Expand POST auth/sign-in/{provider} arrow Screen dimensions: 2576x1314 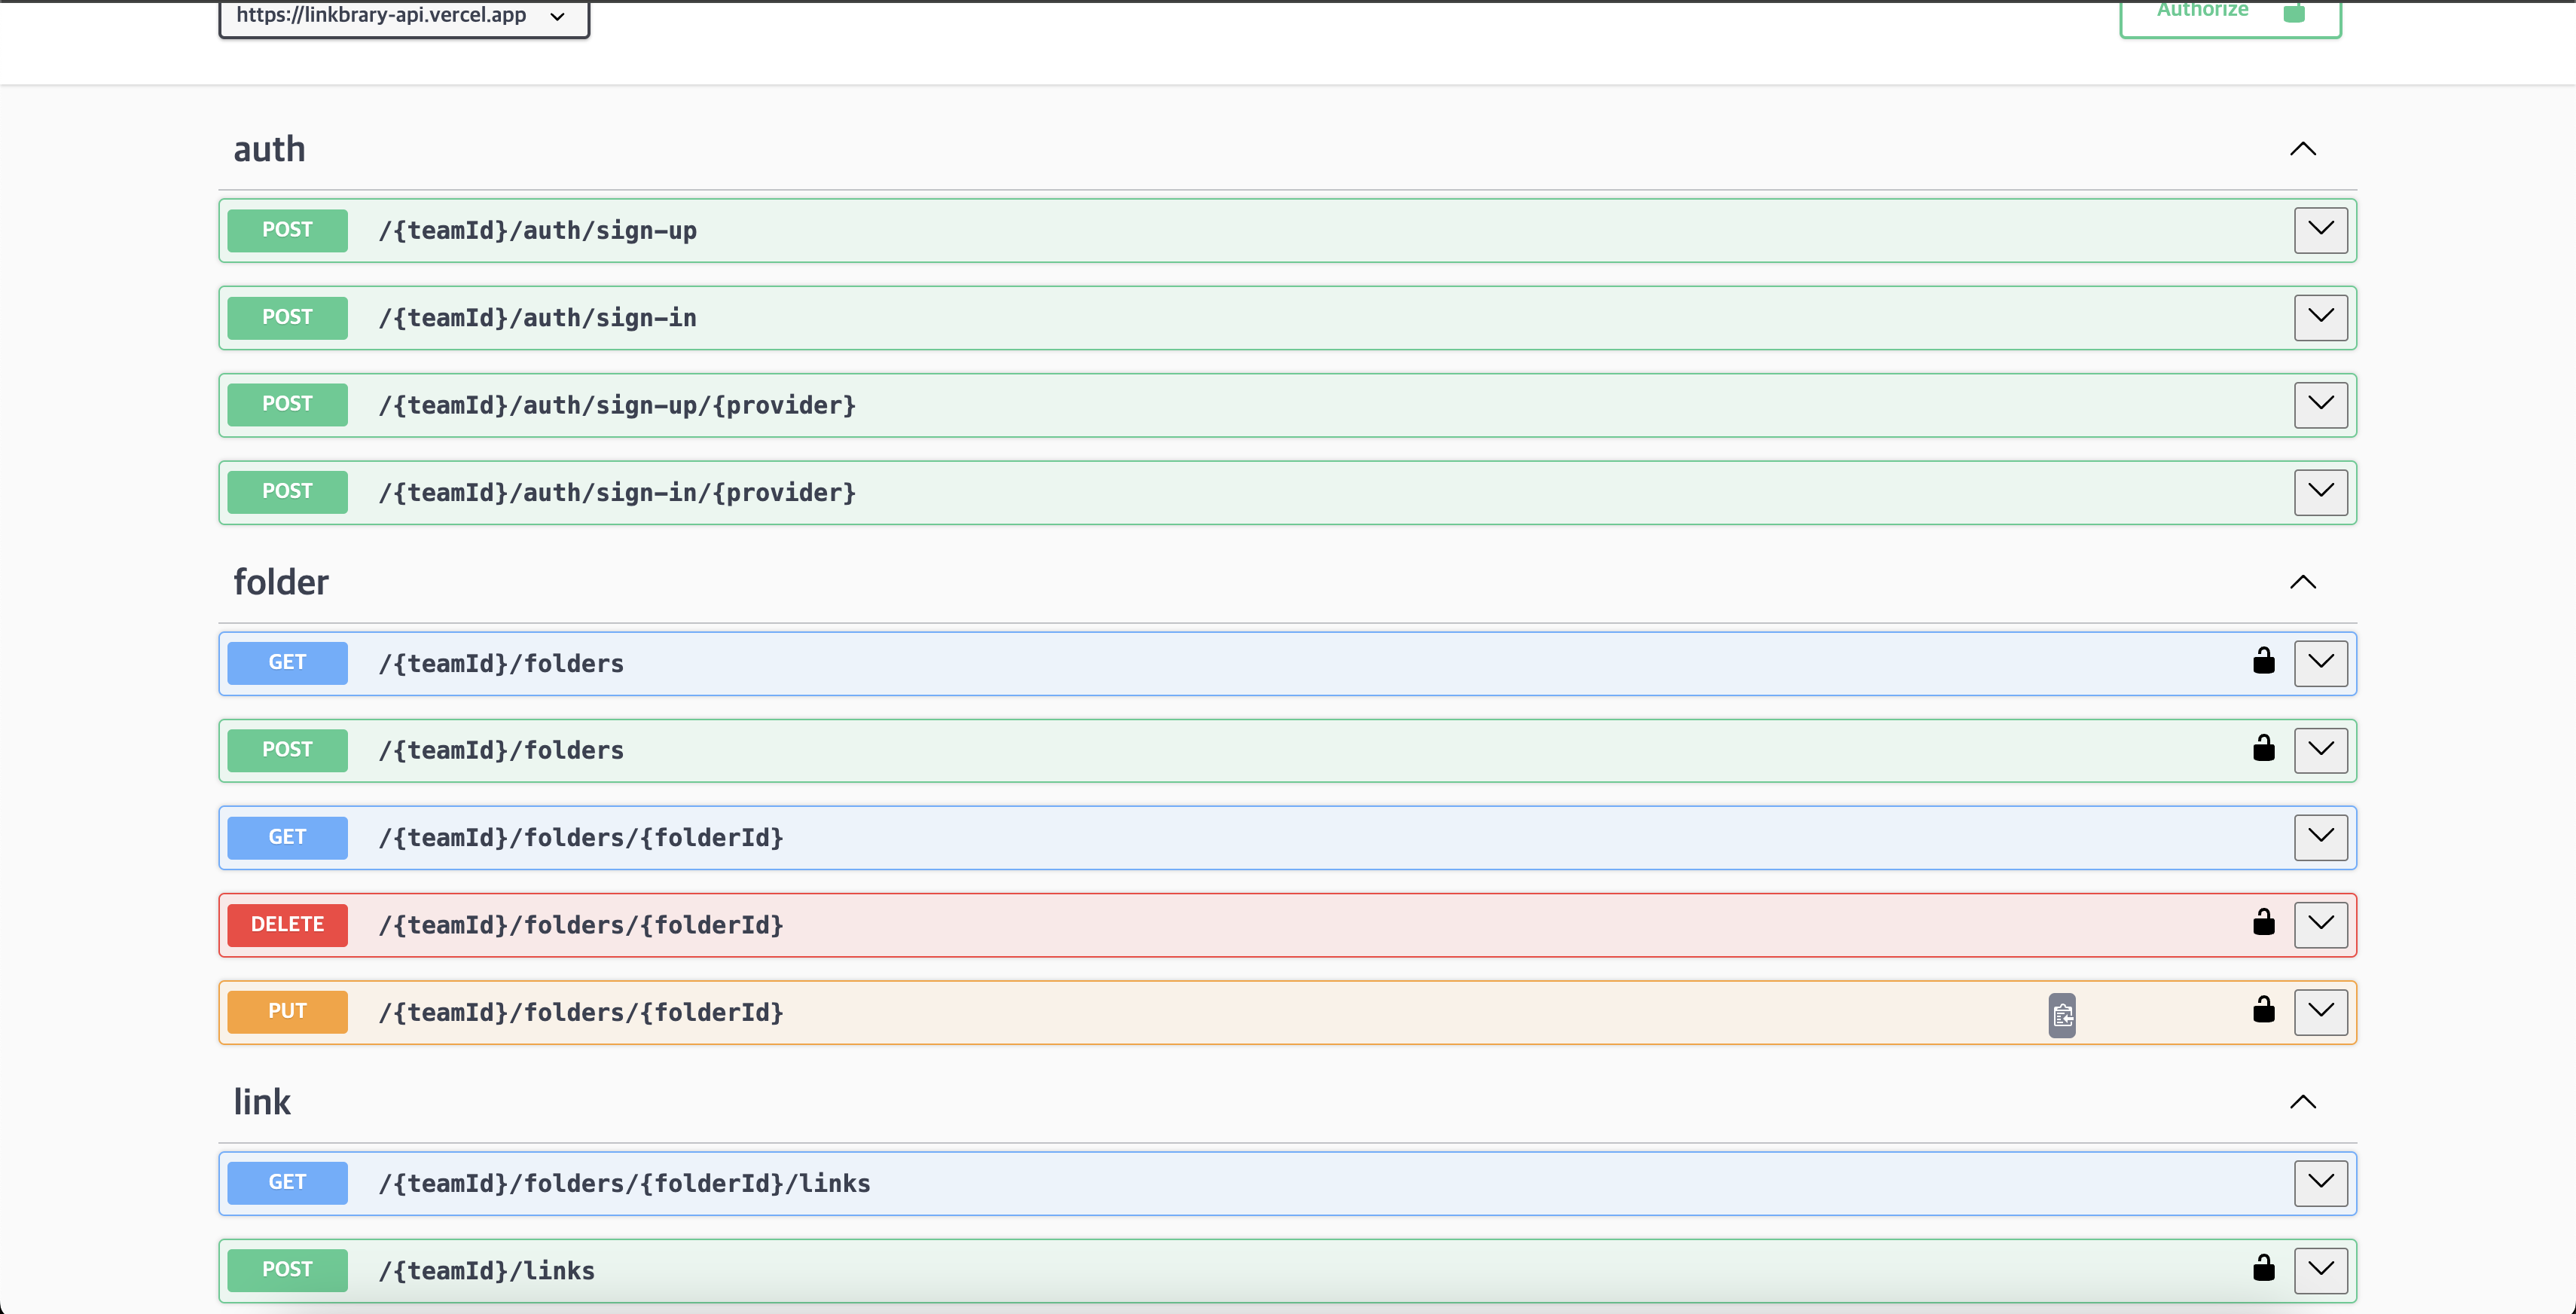click(2321, 492)
